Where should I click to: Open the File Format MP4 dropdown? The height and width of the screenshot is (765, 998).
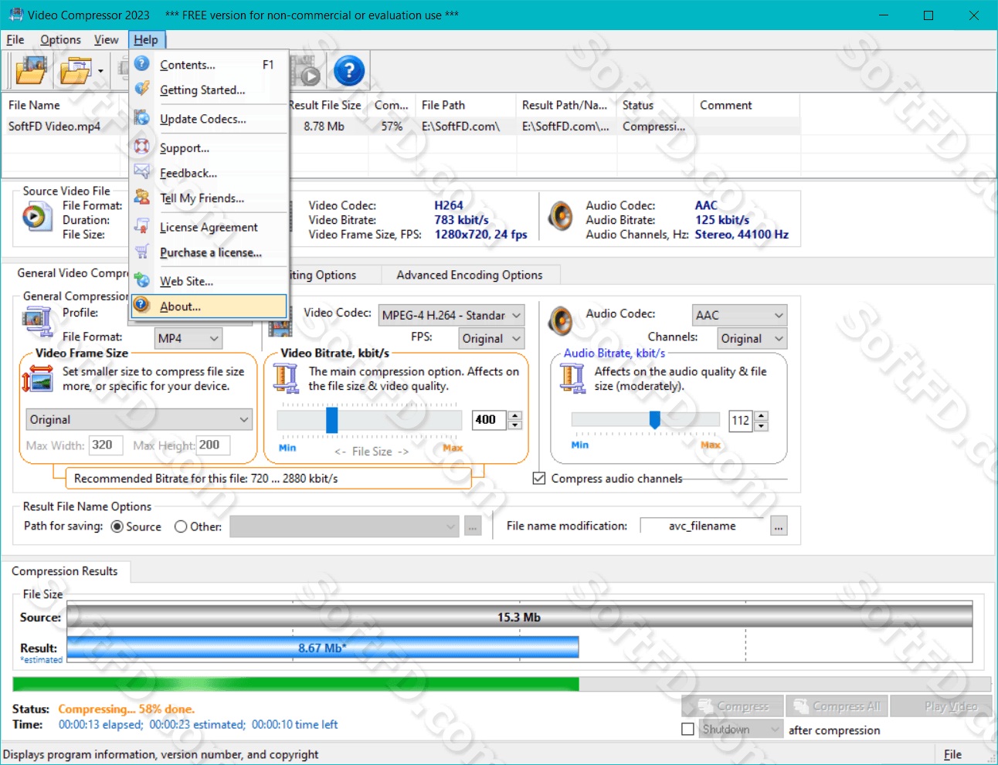[x=188, y=338]
